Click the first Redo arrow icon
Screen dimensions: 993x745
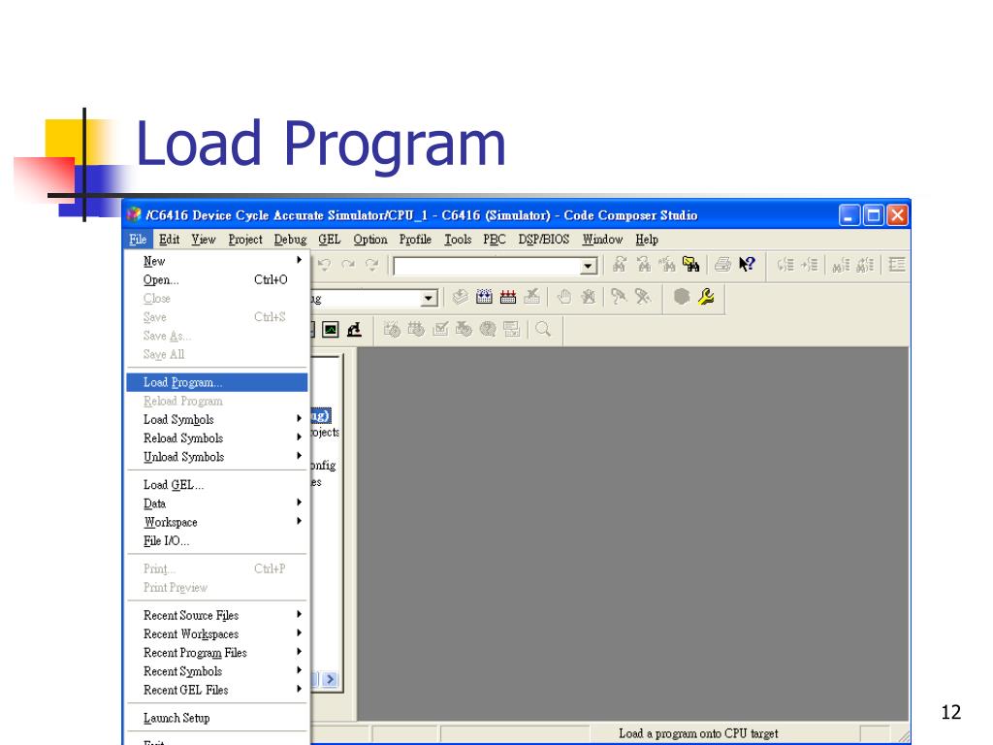(x=348, y=265)
